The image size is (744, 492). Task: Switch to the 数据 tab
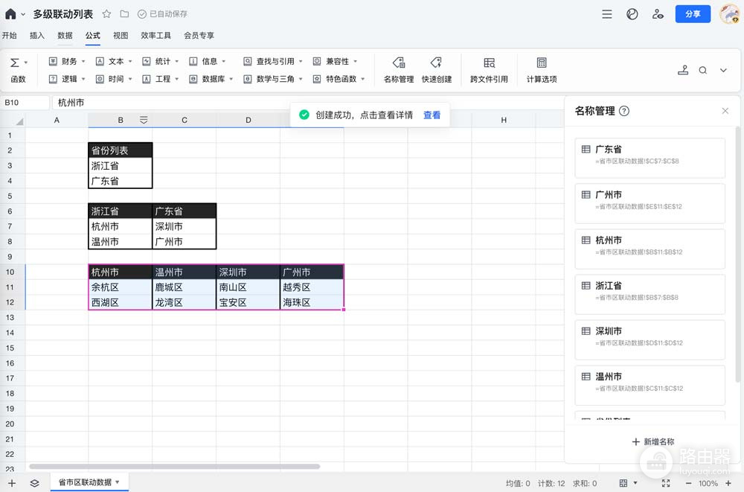[65, 36]
